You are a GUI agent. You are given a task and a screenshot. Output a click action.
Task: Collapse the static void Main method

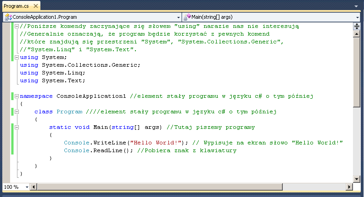click(17, 127)
